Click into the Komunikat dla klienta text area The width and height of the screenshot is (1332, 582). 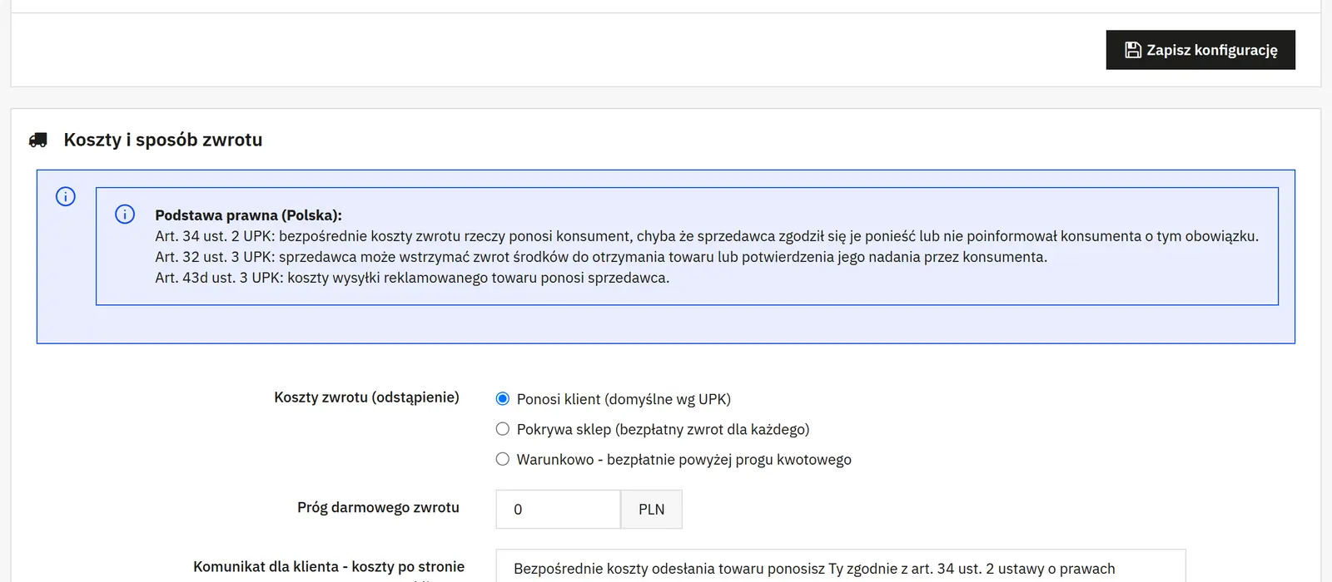tap(841, 566)
